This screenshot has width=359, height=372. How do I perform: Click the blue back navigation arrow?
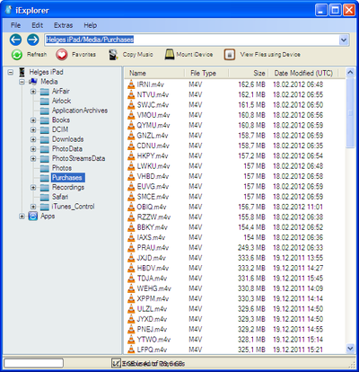[x=15, y=40]
